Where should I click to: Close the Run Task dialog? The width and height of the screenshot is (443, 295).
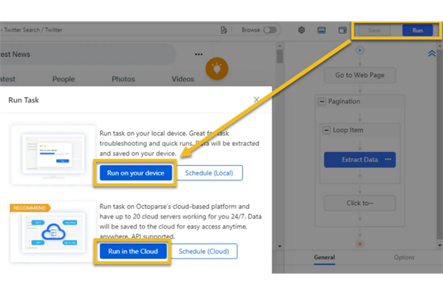[256, 100]
